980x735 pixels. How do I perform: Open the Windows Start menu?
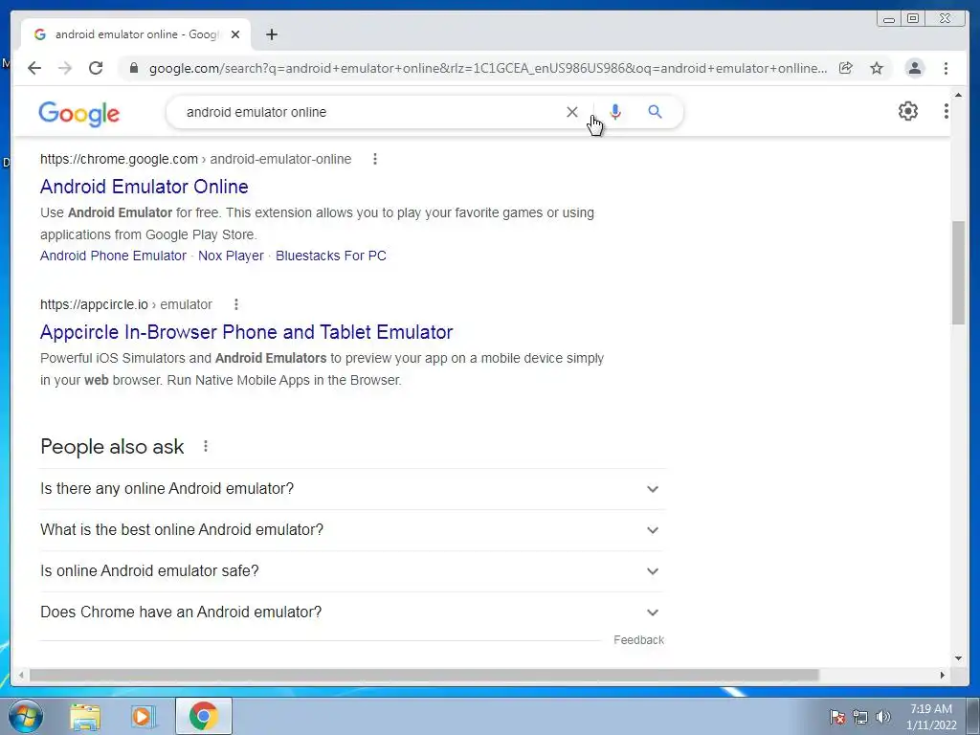(x=26, y=716)
